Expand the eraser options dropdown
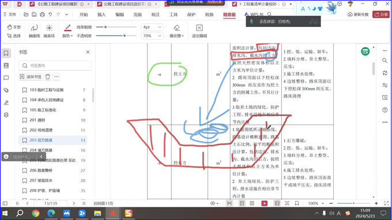The height and width of the screenshot is (220, 392). coord(177,36)
